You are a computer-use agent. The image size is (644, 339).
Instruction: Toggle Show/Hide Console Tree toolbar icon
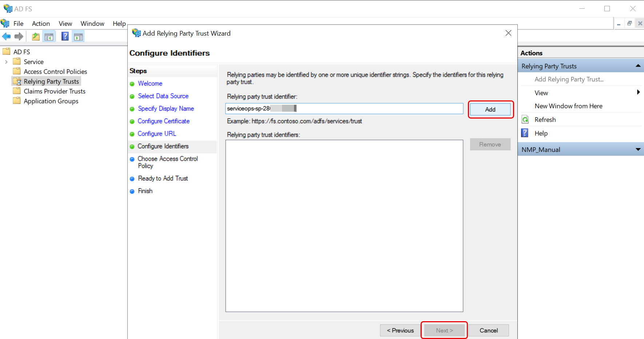(x=49, y=36)
